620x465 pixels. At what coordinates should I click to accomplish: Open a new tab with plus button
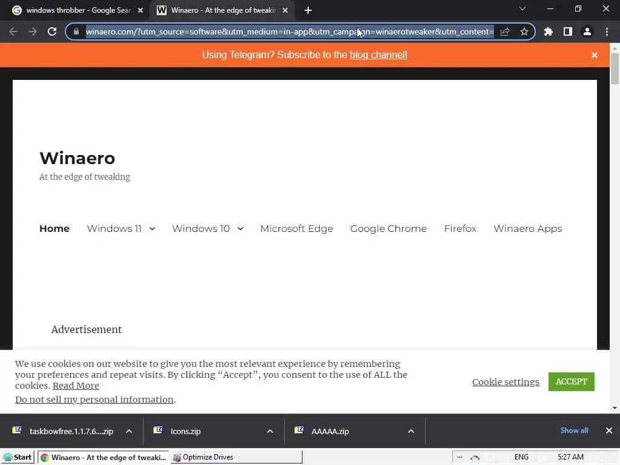[308, 10]
